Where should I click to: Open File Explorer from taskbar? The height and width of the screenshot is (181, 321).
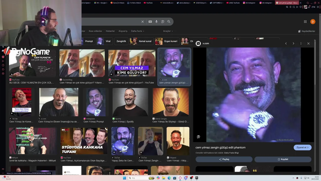[163, 178]
